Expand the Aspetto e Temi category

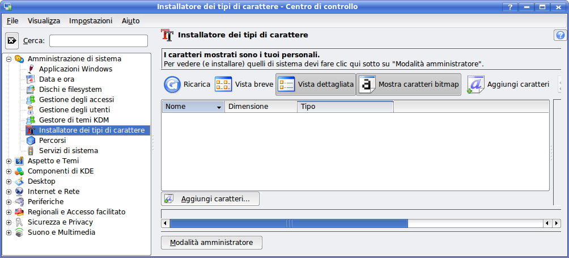coord(9,161)
